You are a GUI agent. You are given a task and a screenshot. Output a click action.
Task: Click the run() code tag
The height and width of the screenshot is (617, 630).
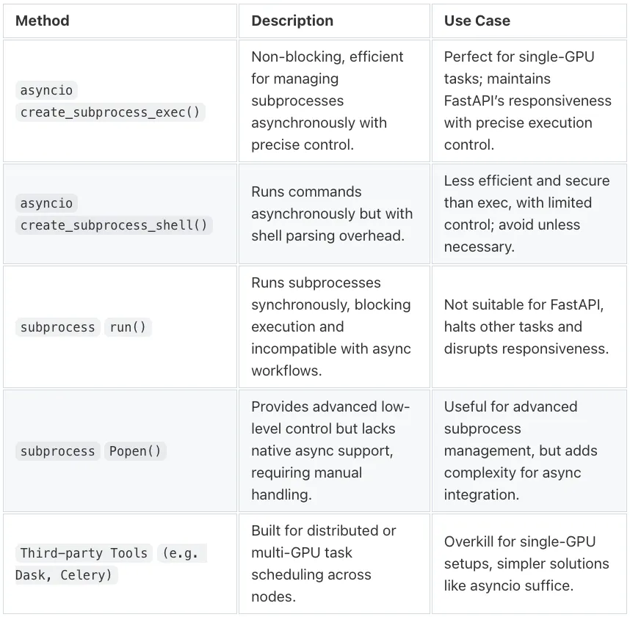click(x=128, y=326)
